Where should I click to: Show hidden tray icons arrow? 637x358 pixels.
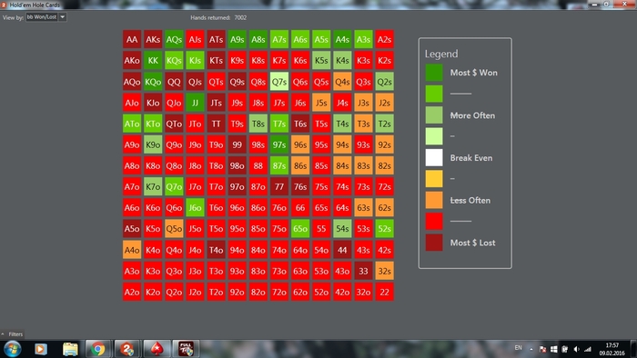pyautogui.click(x=531, y=349)
